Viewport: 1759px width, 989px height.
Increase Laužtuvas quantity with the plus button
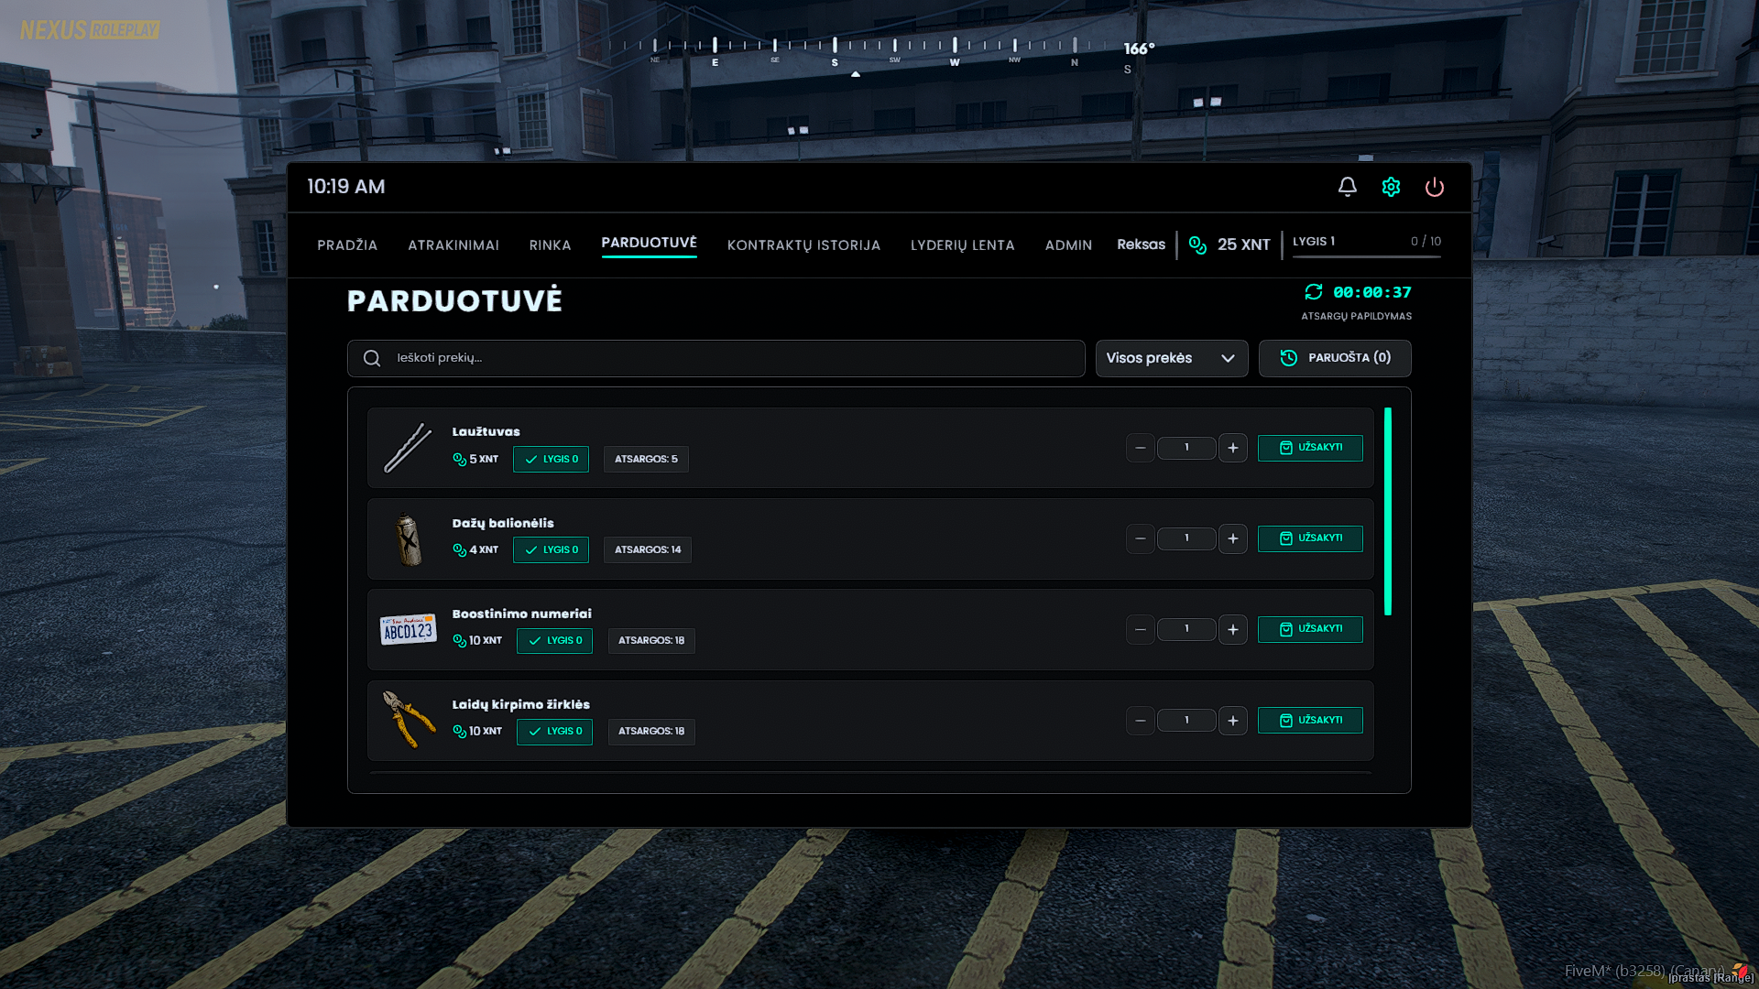pyautogui.click(x=1232, y=448)
